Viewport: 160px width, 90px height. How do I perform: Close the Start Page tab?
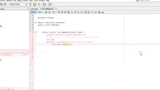(x=40, y=9)
